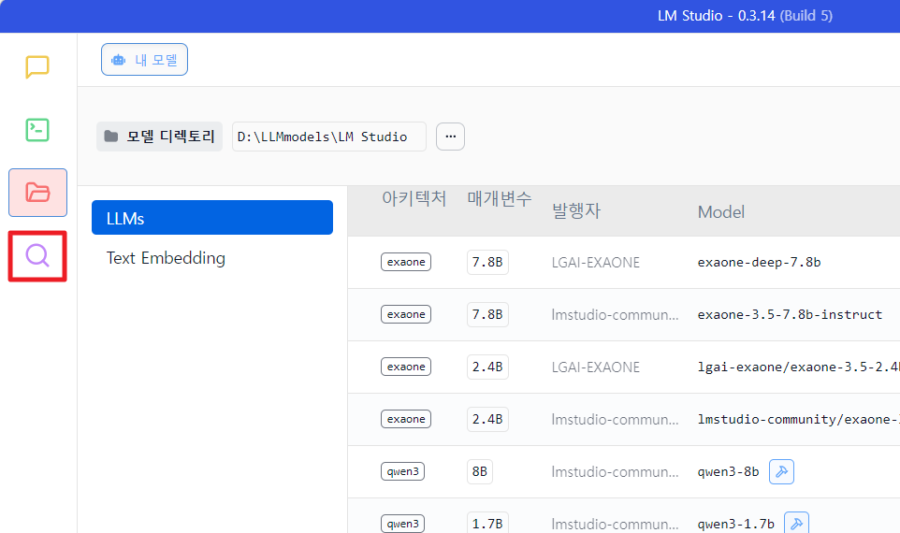
Task: Click exaone tag in exaone-deep-7.8b row
Action: [406, 262]
